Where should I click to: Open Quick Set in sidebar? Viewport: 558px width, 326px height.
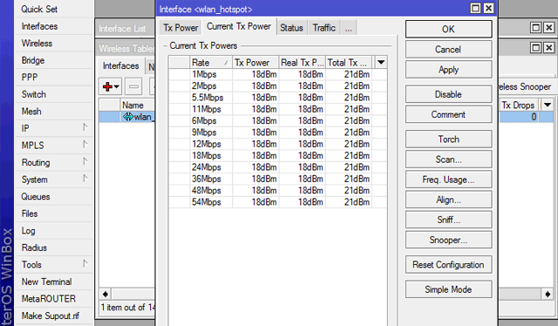(54, 10)
